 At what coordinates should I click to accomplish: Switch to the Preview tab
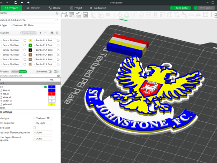coord(33,8)
